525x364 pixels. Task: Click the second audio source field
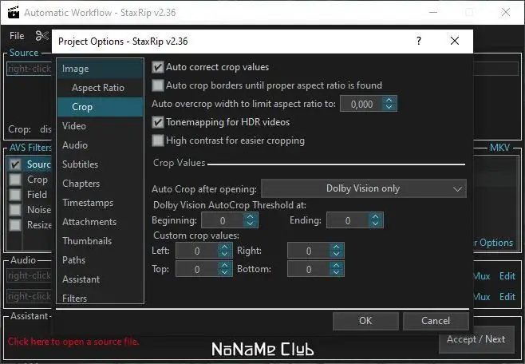click(x=30, y=296)
